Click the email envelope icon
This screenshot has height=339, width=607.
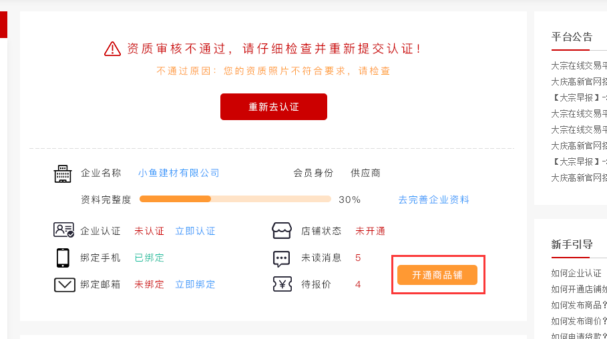[64, 285]
